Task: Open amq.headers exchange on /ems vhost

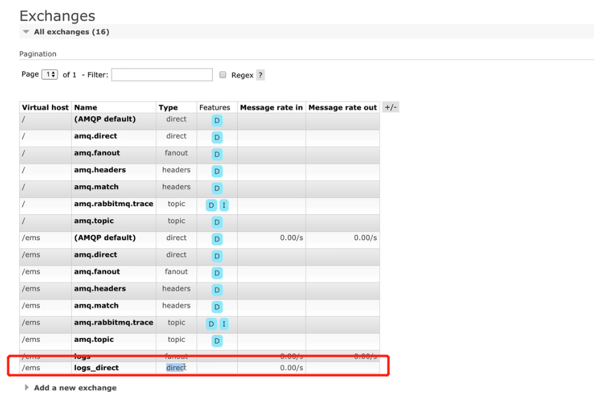Action: 100,289
